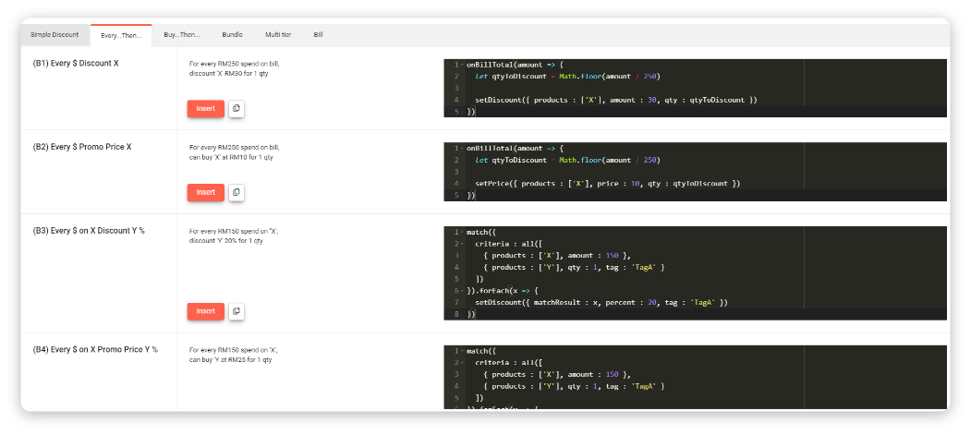Fold the match block in B3 editor
The width and height of the screenshot is (971, 435).
click(460, 232)
